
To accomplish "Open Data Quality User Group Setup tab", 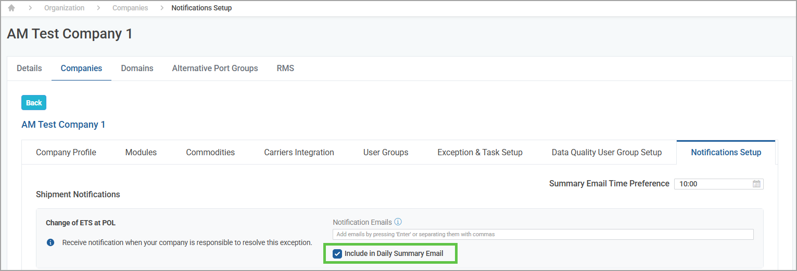I will (x=606, y=152).
